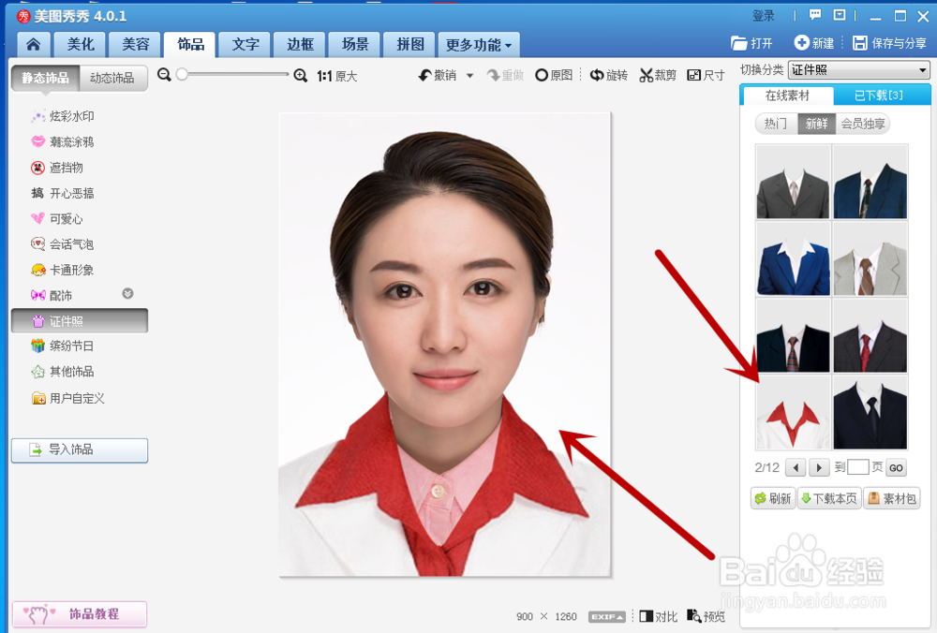Choose 会话气泡 category
Image resolution: width=937 pixels, height=633 pixels.
[x=63, y=244]
